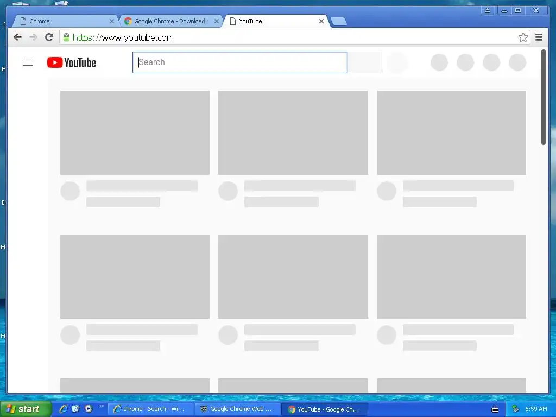
Task: Open a new tab
Action: (x=339, y=22)
